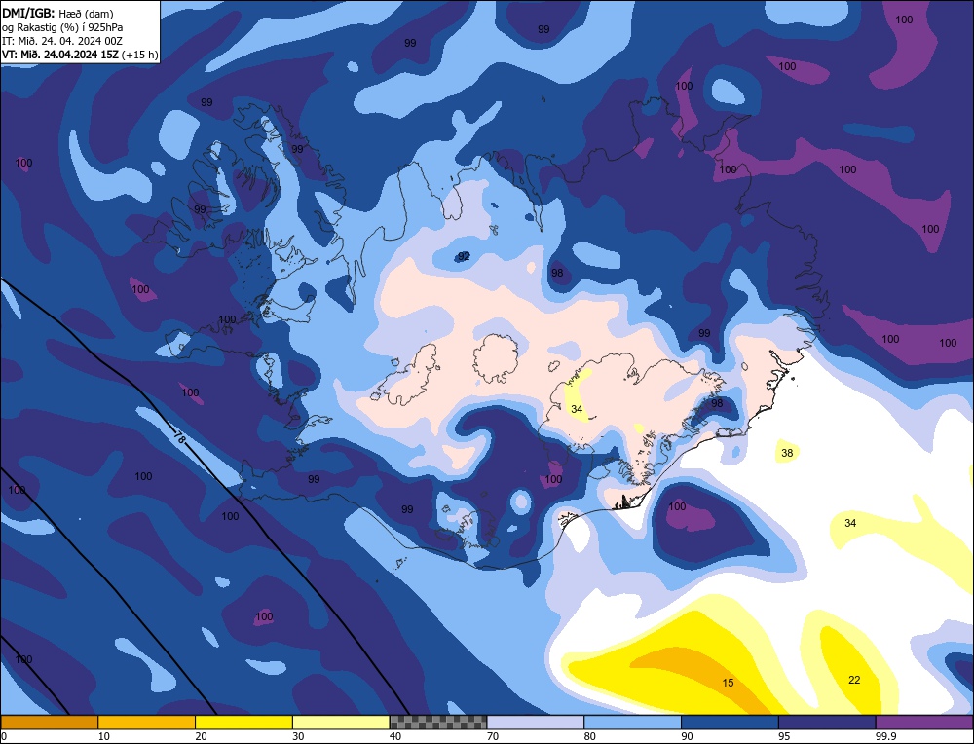Click the '34' value on the glacier
Image resolution: width=974 pixels, height=744 pixels.
click(x=577, y=409)
